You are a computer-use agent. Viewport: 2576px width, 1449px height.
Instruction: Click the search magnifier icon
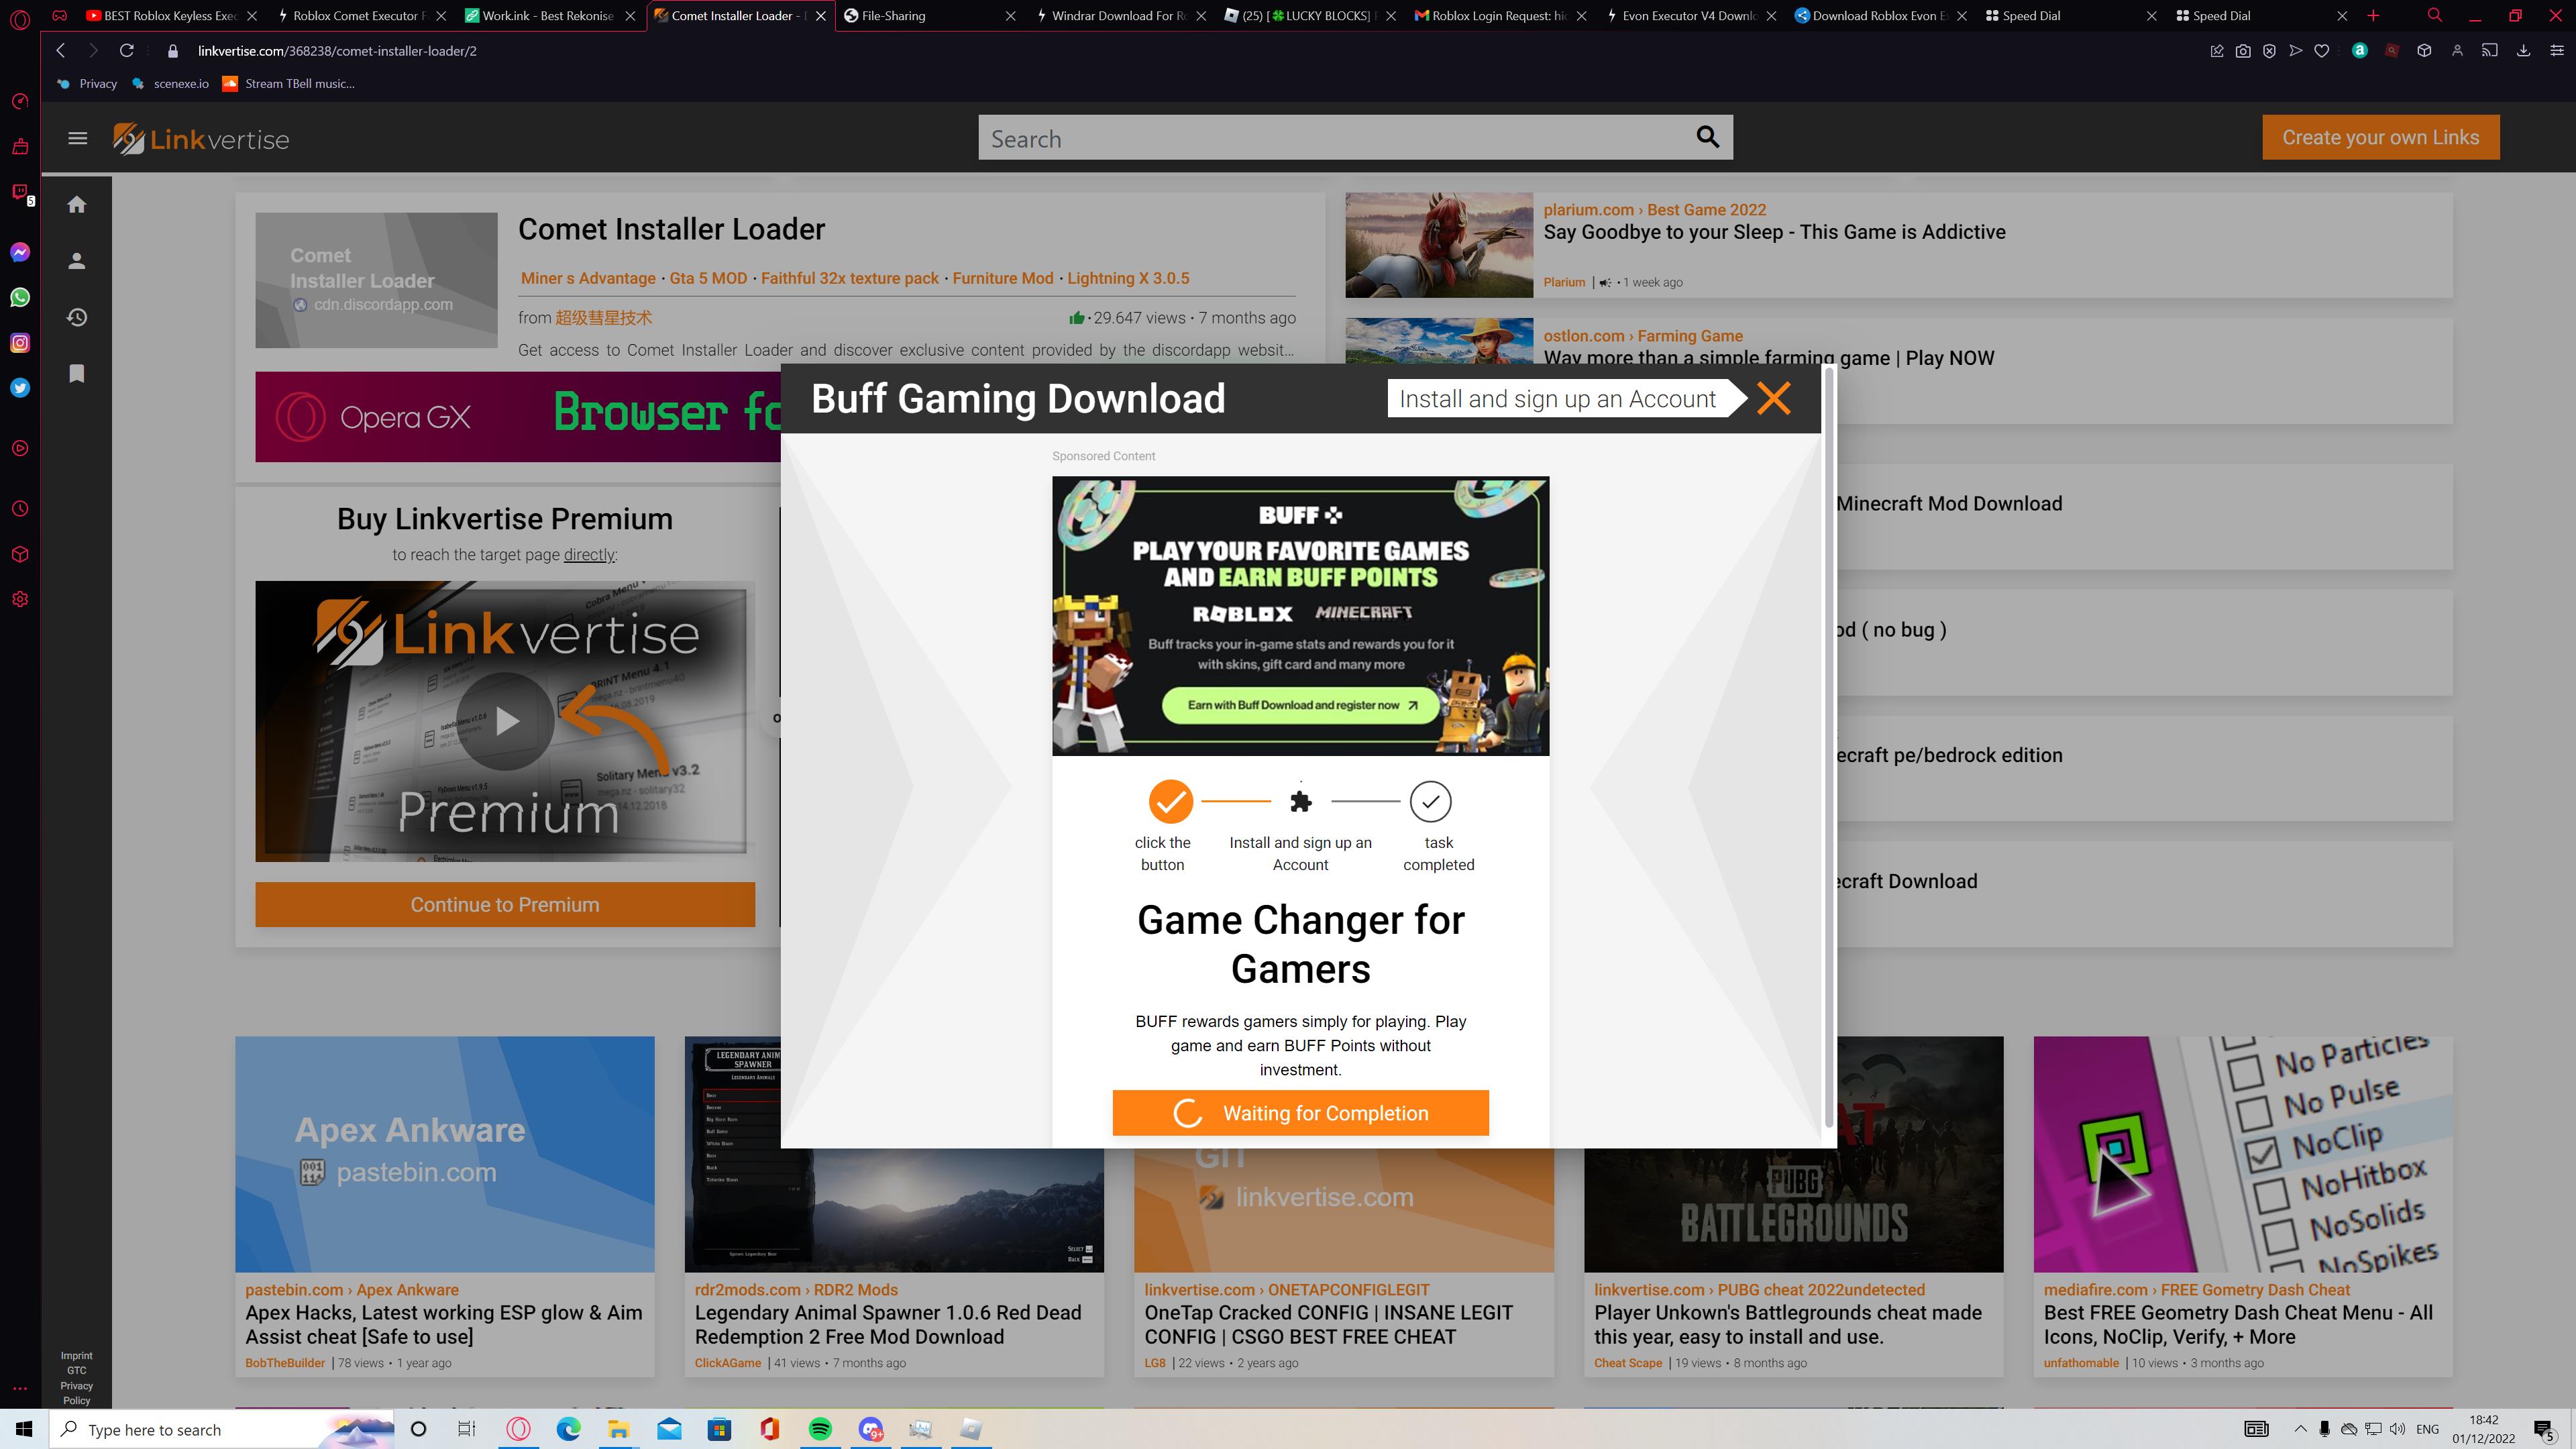(x=1707, y=137)
